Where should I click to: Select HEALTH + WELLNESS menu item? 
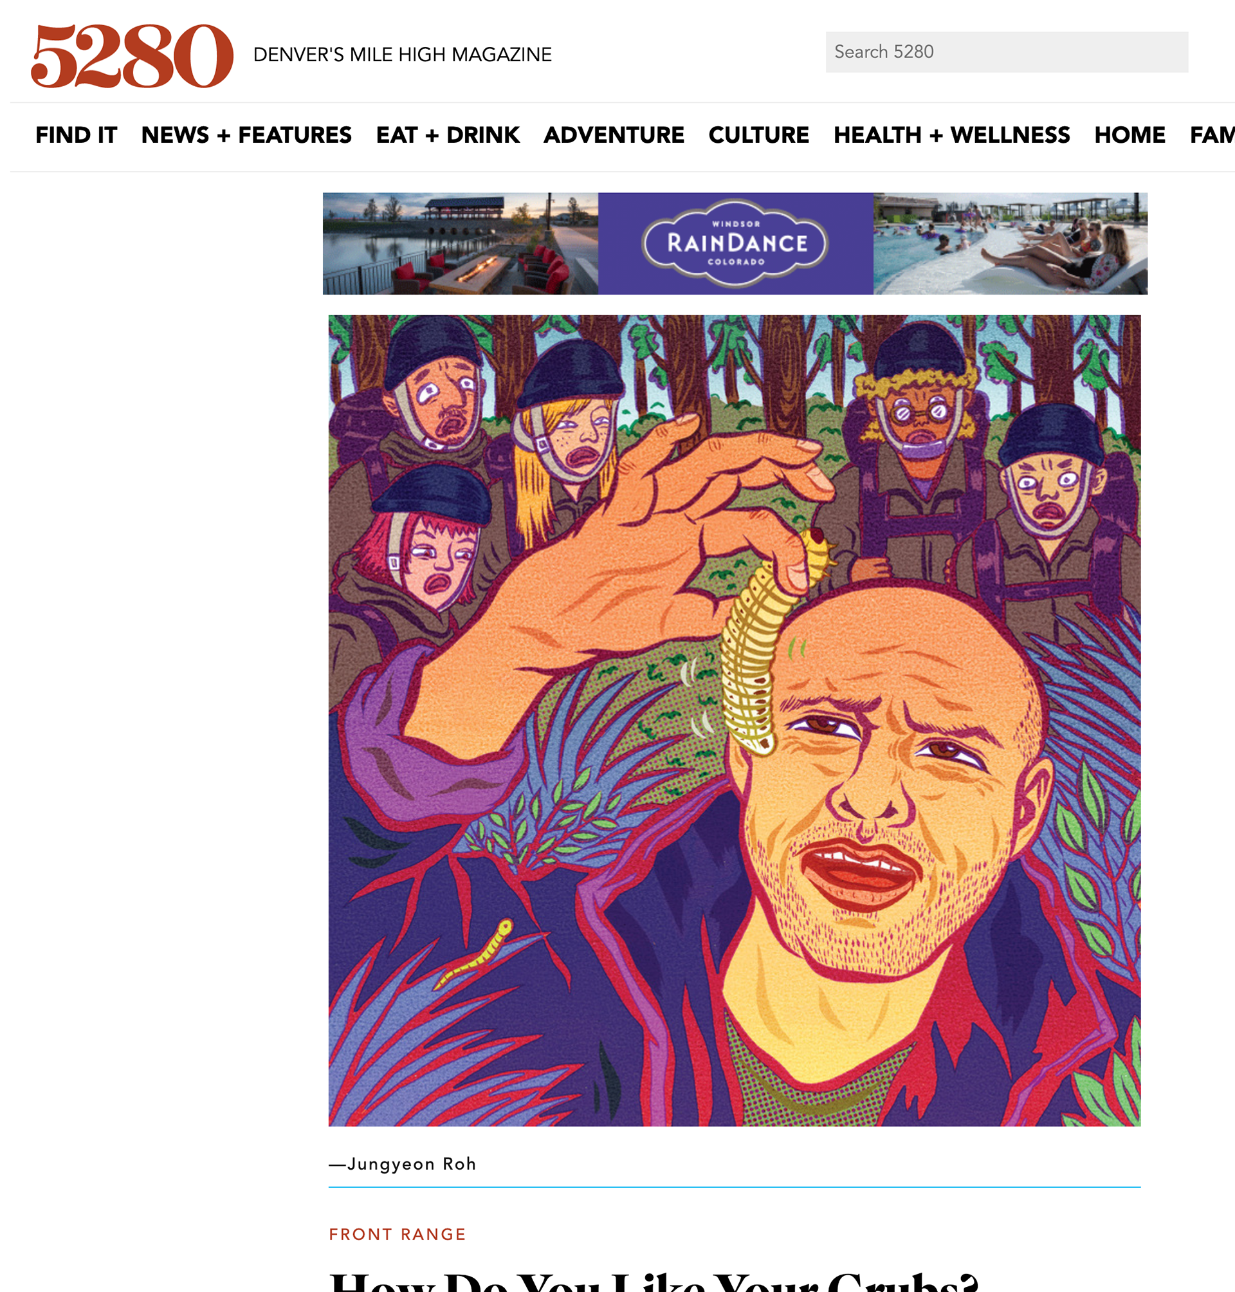pyautogui.click(x=951, y=135)
